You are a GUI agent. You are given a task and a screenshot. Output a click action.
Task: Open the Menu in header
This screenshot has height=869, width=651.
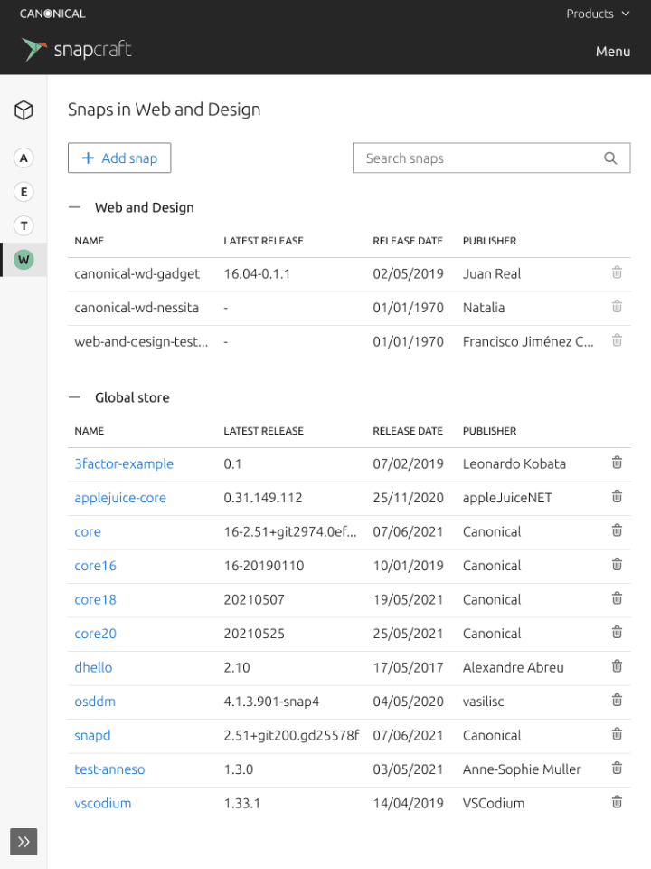613,52
